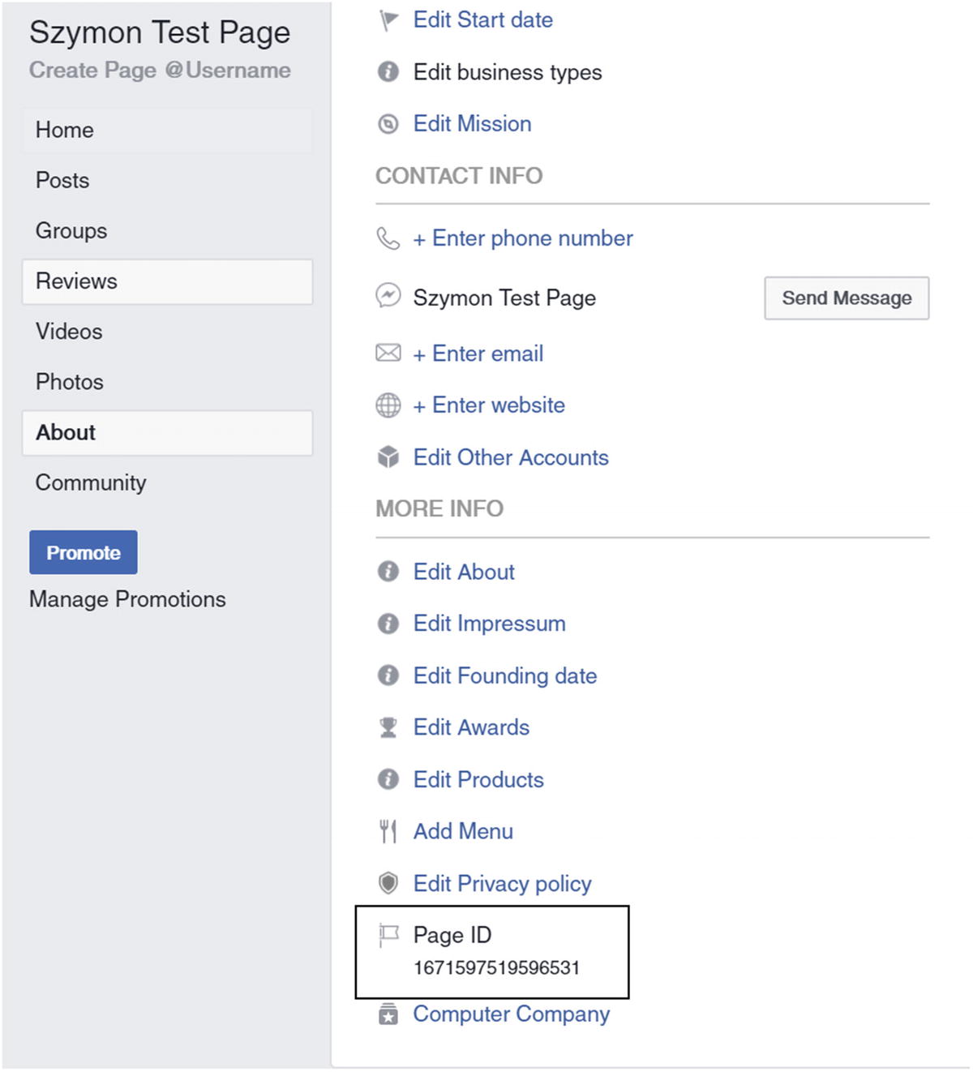Click the compass icon next to Mission

point(388,124)
